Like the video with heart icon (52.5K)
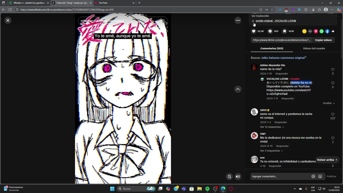The width and height of the screenshot is (343, 193). pos(254,31)
